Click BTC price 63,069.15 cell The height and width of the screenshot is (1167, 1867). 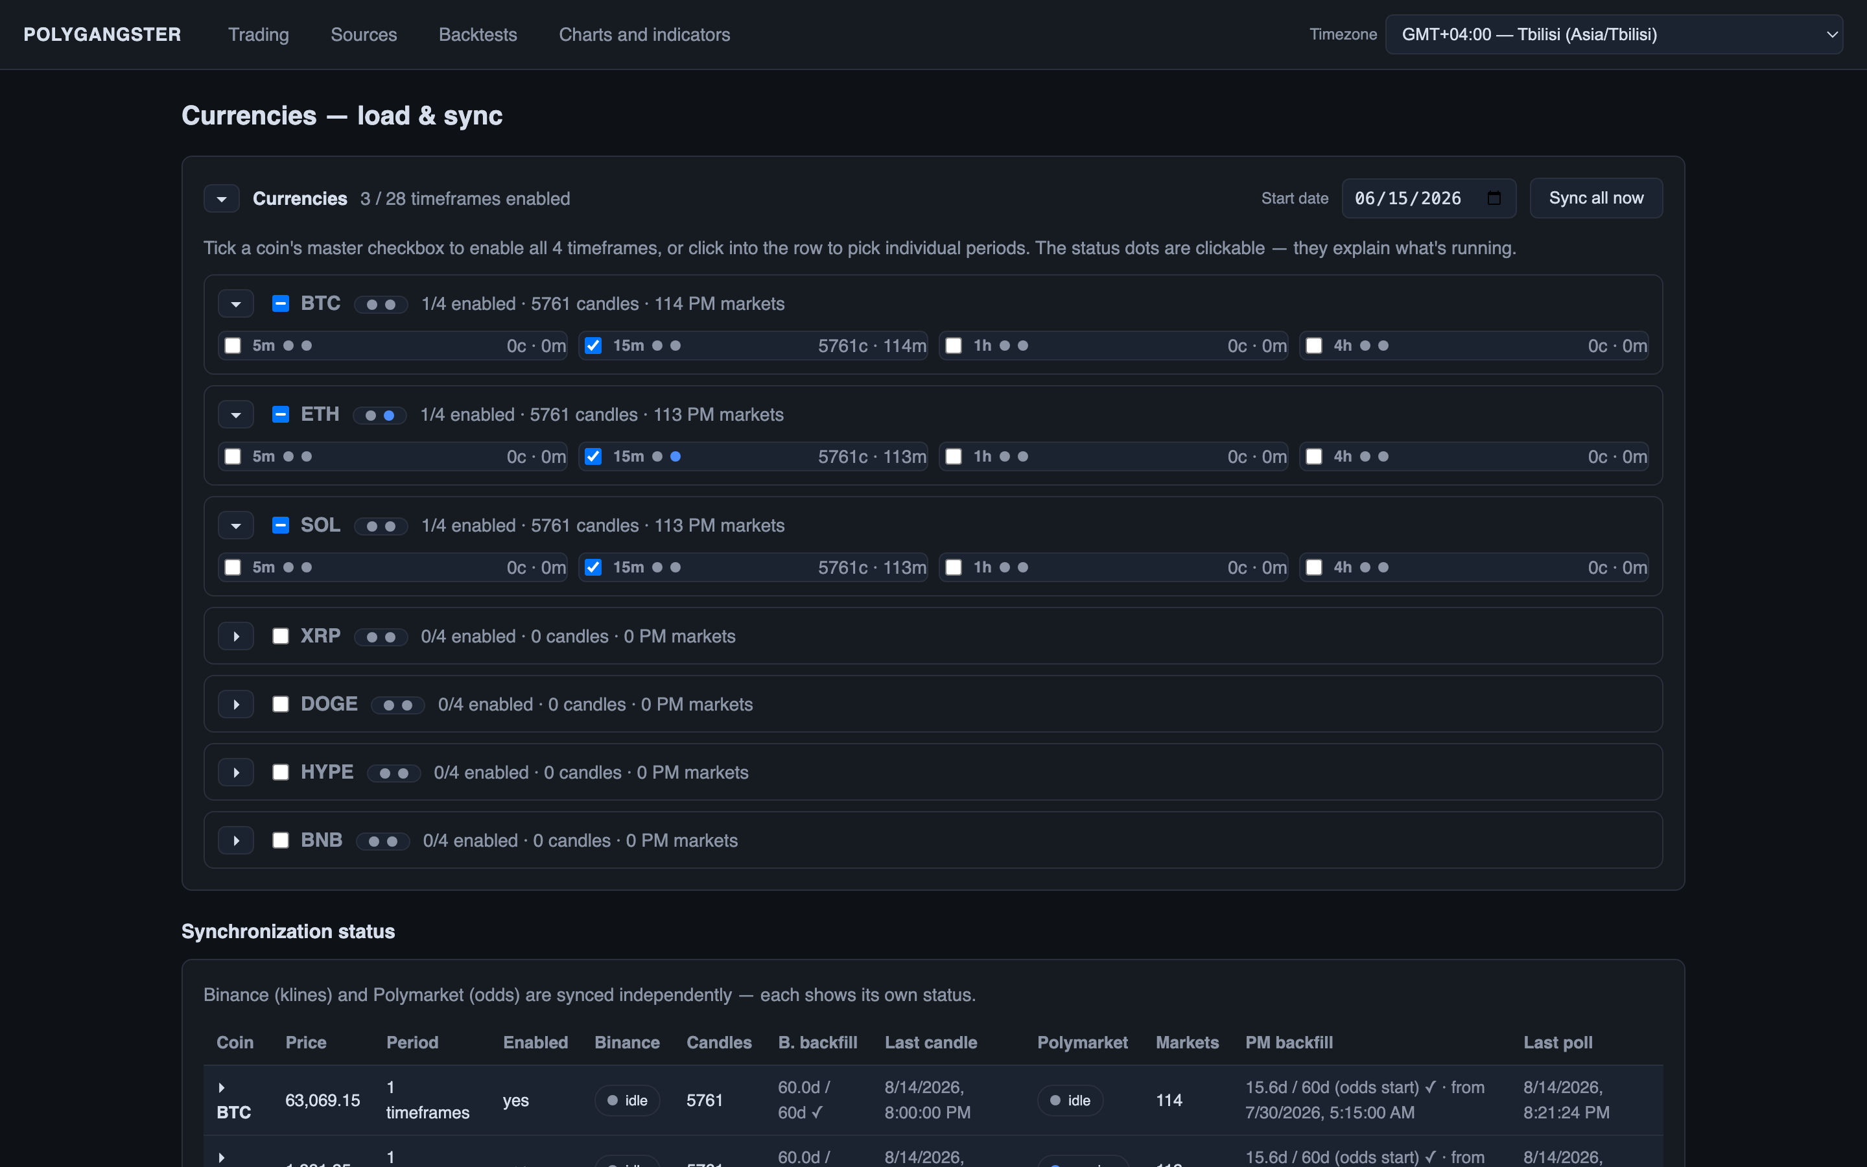click(x=322, y=1101)
